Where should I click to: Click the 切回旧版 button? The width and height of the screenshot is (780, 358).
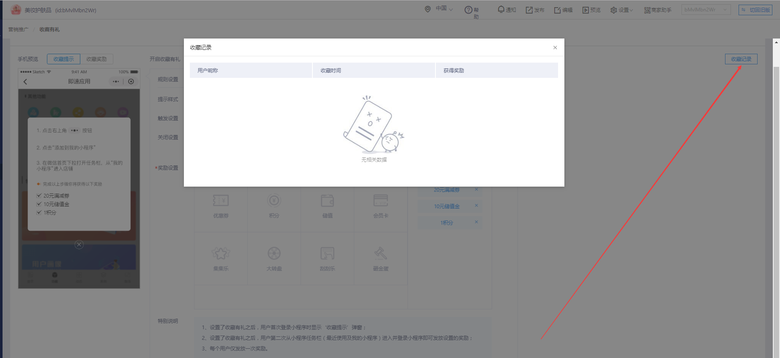tap(755, 10)
